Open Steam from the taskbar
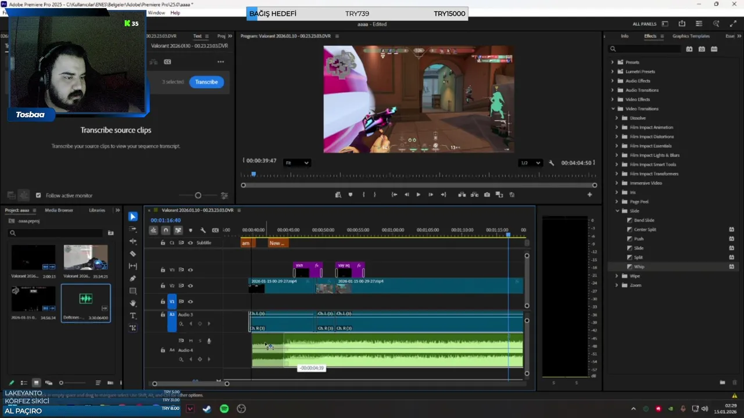Screen dimensions: 744x418 coord(207,409)
